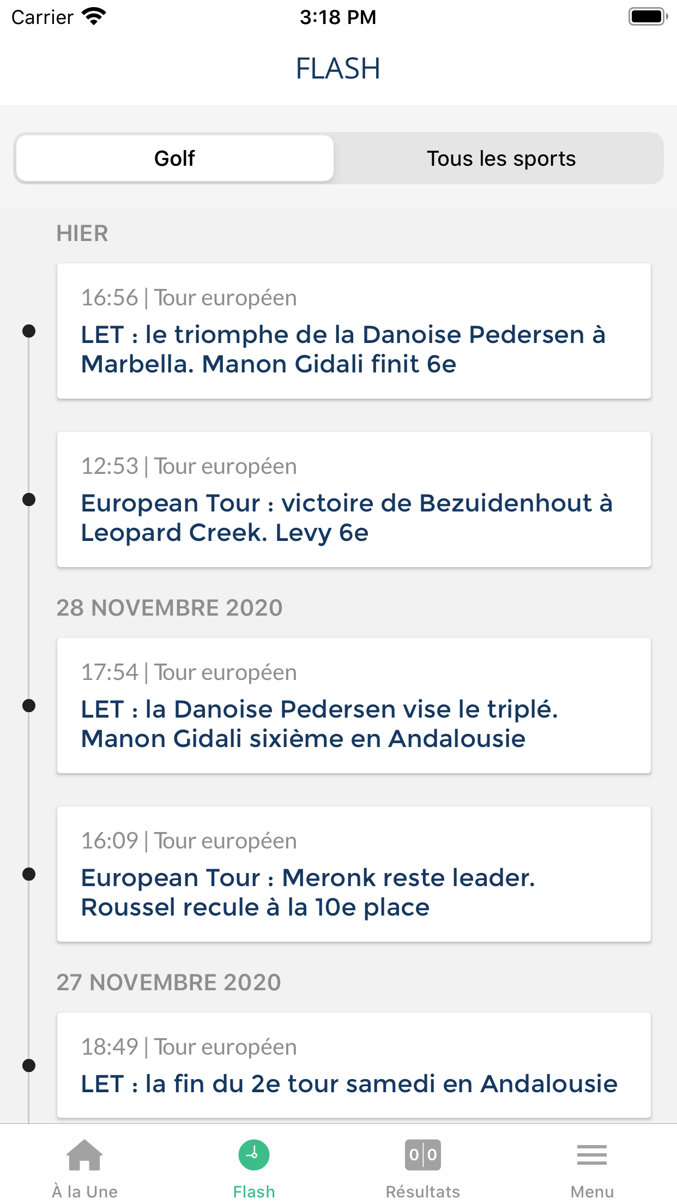Viewport: 677px width, 1204px height.
Task: Click timeline dot beside 12:53 entry
Action: [29, 499]
